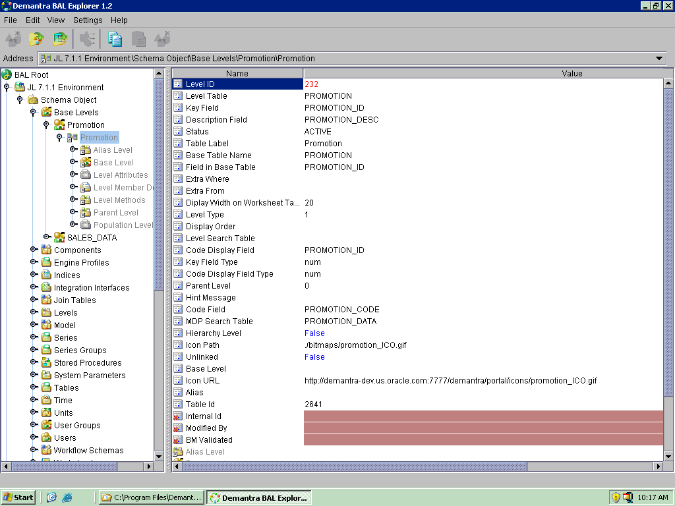675x506 pixels.
Task: Click the grayed-out Paste toolbar icon
Action: 138,39
